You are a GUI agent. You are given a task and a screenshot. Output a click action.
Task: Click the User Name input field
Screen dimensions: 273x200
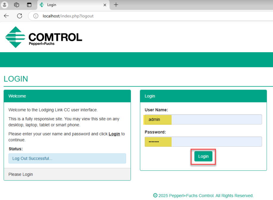click(203, 119)
